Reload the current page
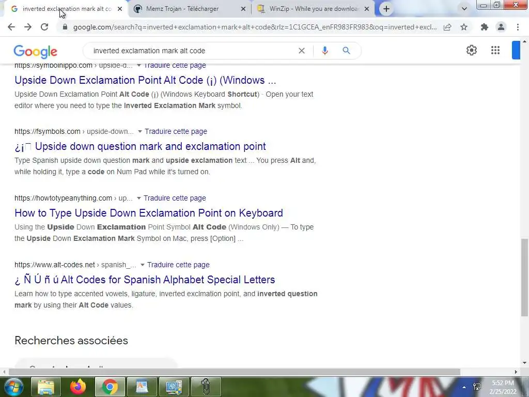529x397 pixels. [x=44, y=27]
